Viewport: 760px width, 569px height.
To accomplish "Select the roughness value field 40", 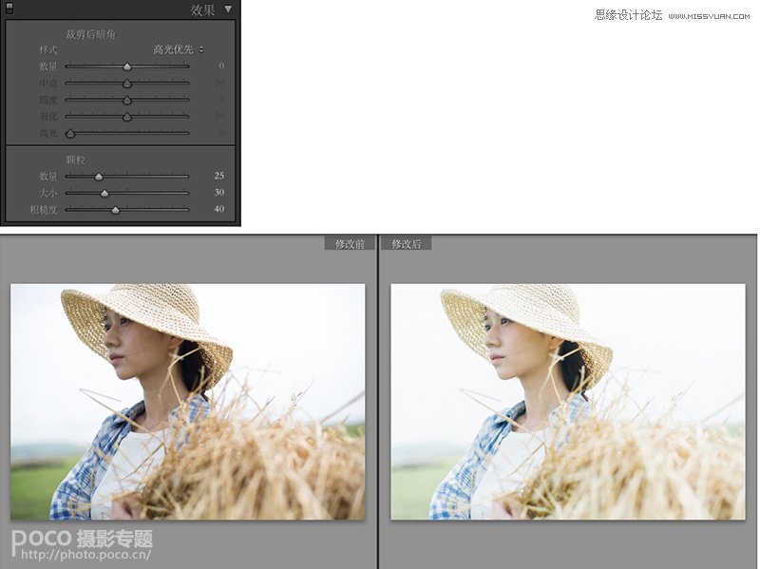I will click(218, 209).
